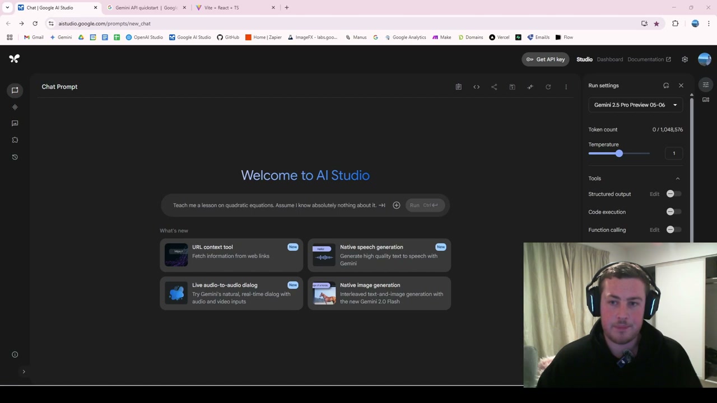This screenshot has width=717, height=403.
Task: Open the Chrome three-dot menu
Action: pyautogui.click(x=709, y=24)
